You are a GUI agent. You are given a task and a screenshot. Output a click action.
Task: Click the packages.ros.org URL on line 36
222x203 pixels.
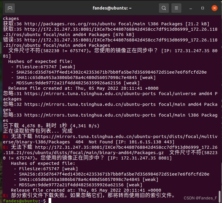coord(70,24)
